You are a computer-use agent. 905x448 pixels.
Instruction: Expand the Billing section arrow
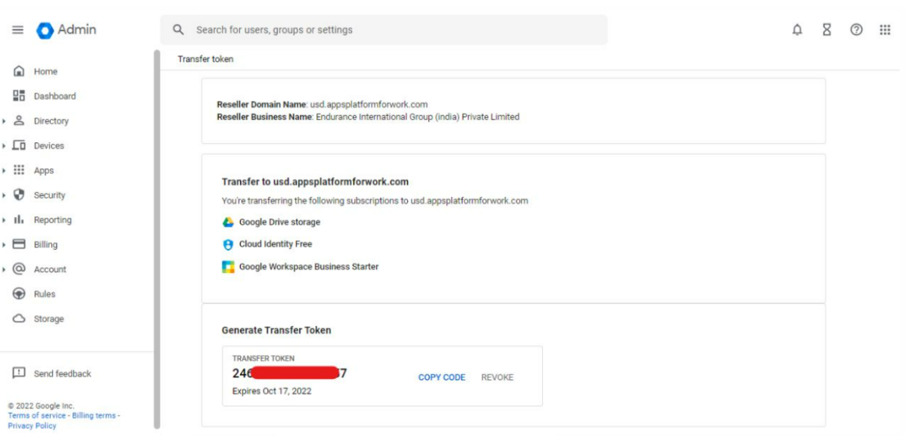point(4,245)
